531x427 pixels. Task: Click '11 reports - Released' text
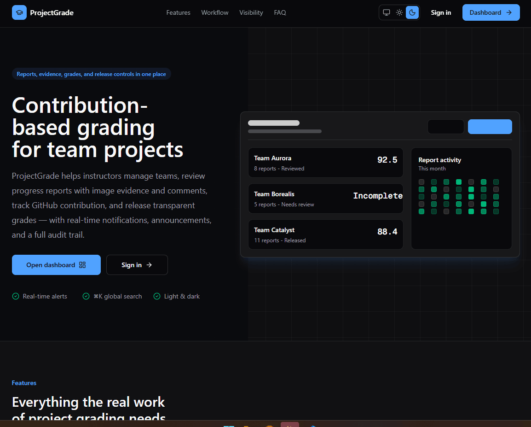[x=280, y=240]
